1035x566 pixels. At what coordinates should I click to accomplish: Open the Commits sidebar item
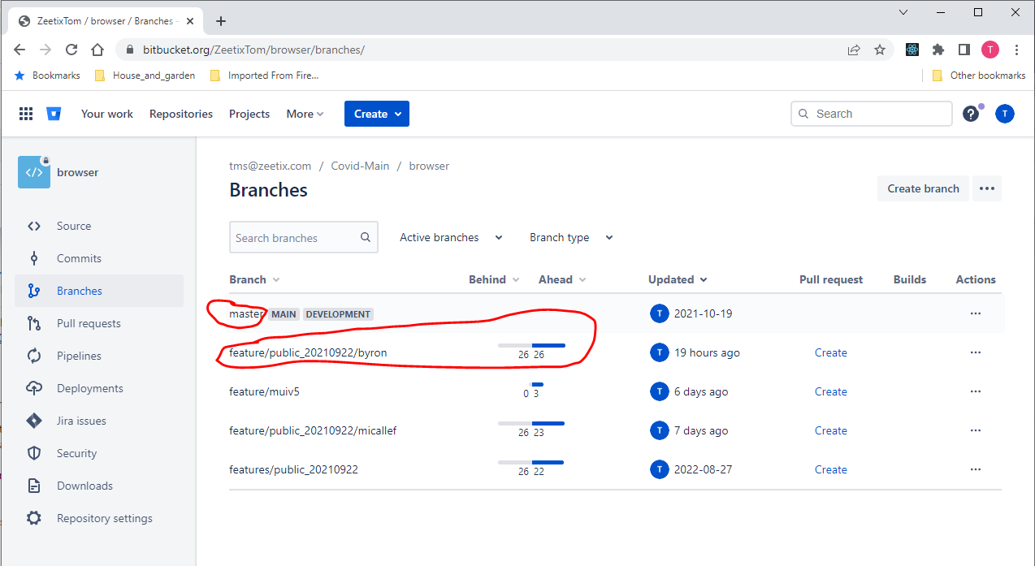coord(79,258)
